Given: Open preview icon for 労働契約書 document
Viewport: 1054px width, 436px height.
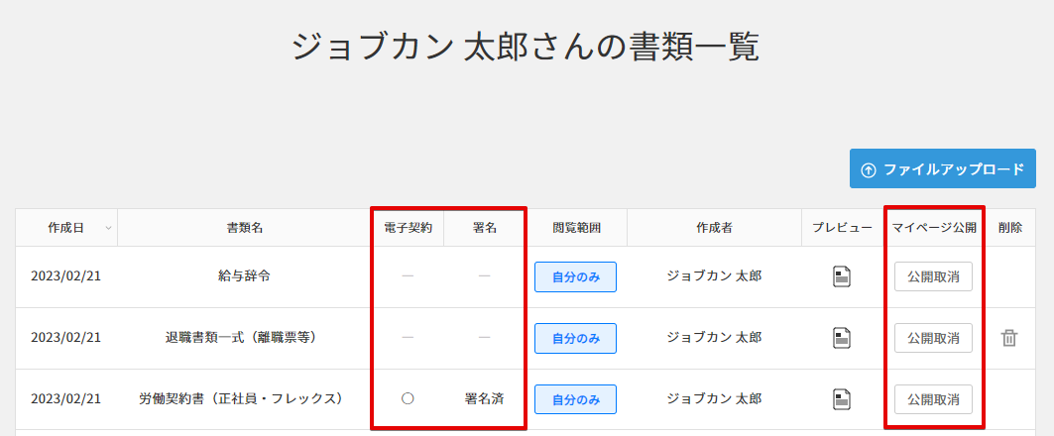Looking at the screenshot, I should [841, 399].
